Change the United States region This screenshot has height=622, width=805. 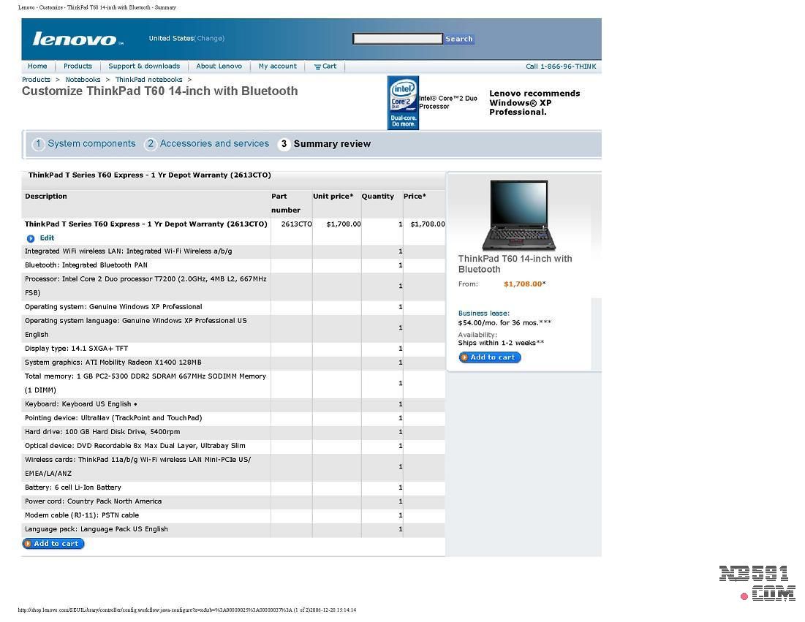tap(210, 39)
